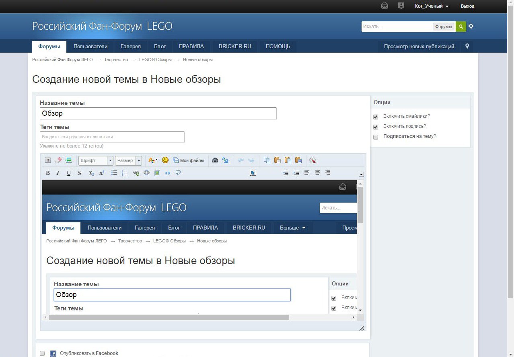Click the Redo arrow in the editor
This screenshot has height=357, width=514.
coord(251,160)
